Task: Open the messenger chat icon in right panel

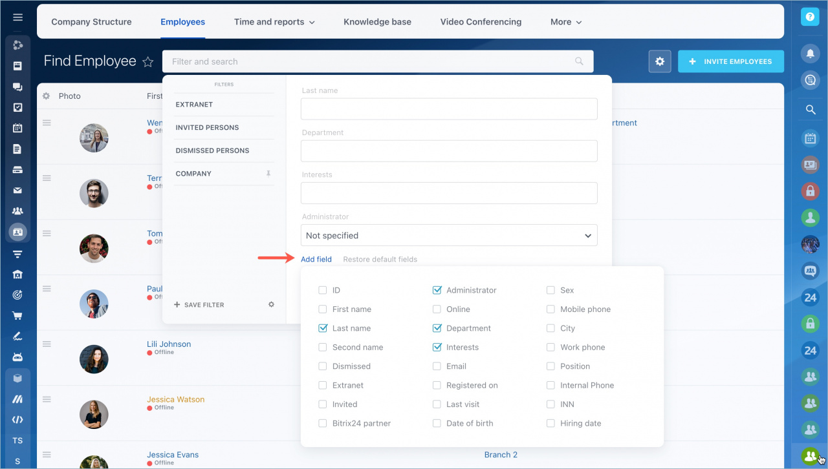Action: [810, 80]
